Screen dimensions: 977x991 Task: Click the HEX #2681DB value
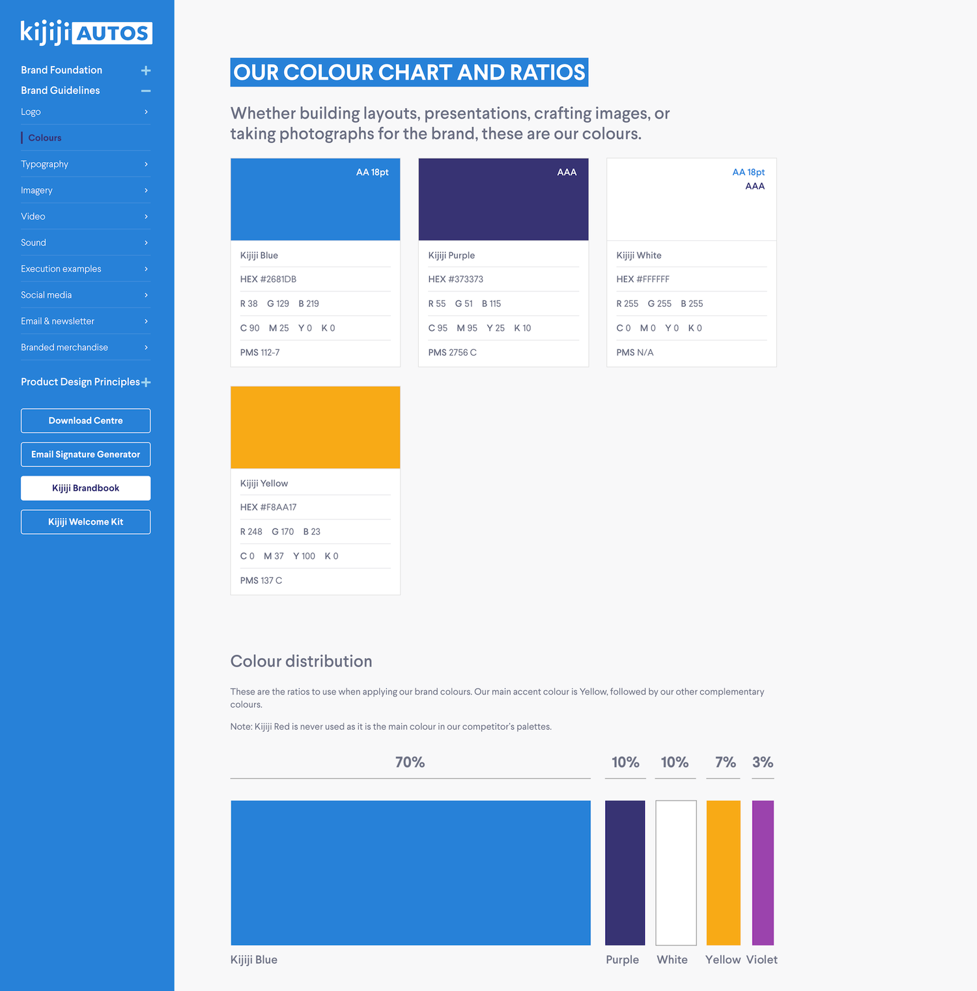268,279
